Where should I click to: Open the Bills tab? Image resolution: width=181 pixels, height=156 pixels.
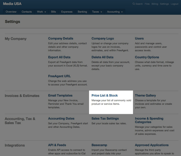pos(53,12)
